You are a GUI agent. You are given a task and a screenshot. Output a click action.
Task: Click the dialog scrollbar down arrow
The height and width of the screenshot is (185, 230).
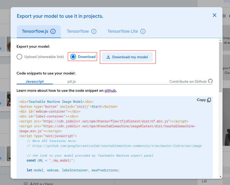[x=220, y=177]
